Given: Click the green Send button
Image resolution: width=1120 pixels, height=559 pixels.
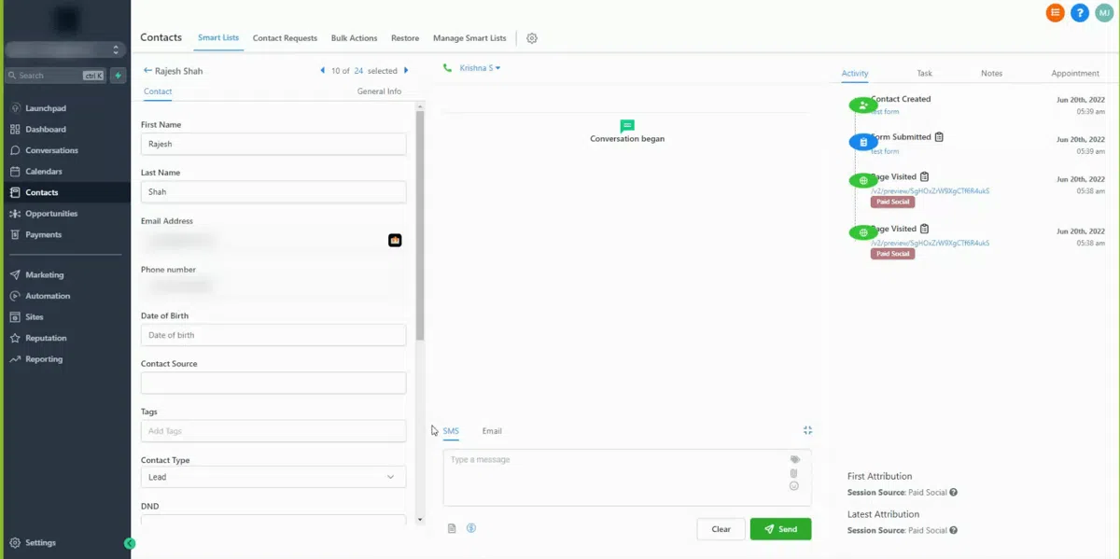Looking at the screenshot, I should pyautogui.click(x=780, y=529).
